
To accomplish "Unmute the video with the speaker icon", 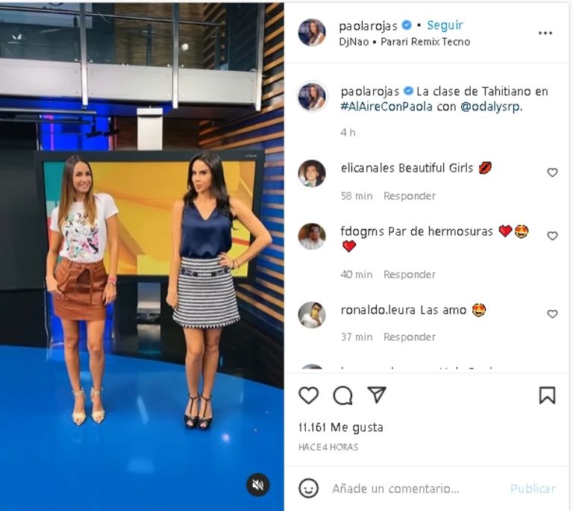I will click(257, 485).
